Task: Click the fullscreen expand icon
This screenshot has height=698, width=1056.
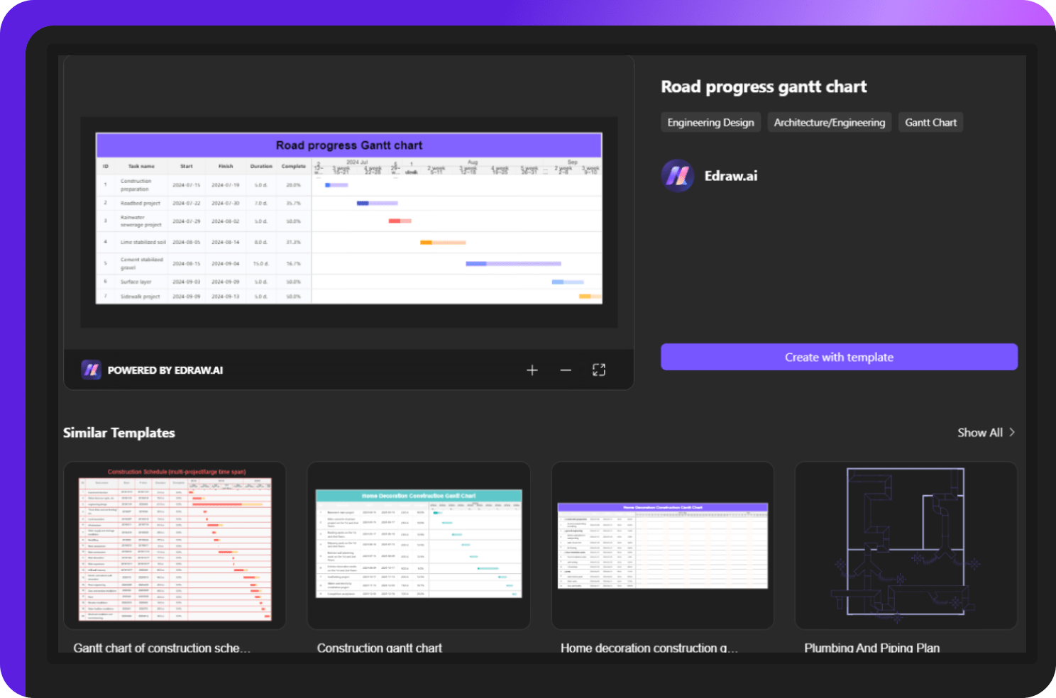Action: point(598,370)
